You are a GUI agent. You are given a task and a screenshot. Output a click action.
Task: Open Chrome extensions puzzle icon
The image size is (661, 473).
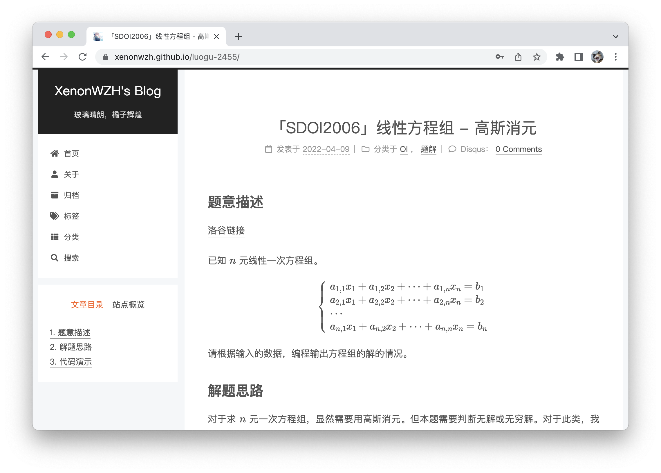560,57
